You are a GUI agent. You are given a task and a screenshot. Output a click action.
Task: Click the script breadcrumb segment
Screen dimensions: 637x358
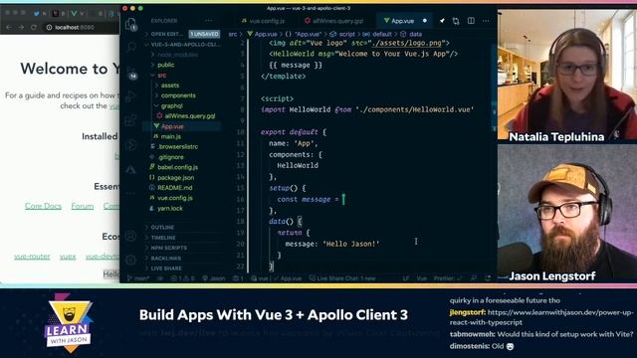(x=342, y=34)
